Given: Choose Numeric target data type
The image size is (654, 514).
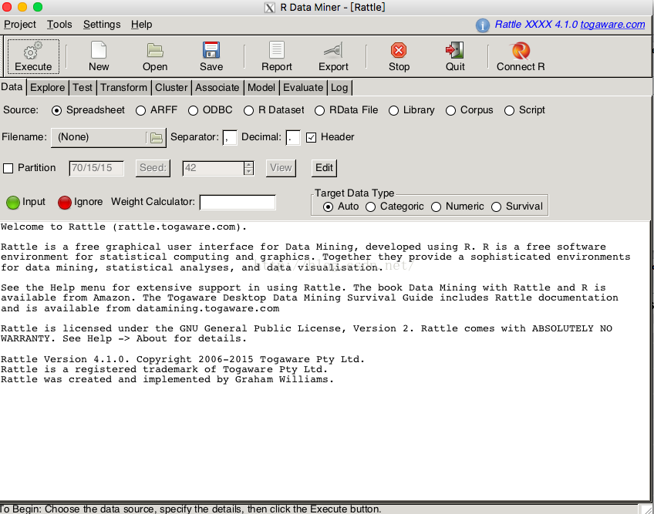Looking at the screenshot, I should (x=436, y=207).
